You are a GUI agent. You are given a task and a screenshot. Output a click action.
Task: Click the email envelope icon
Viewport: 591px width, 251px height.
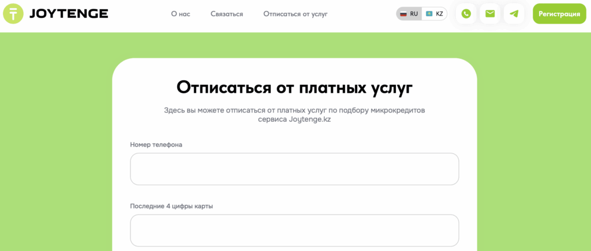pos(490,14)
